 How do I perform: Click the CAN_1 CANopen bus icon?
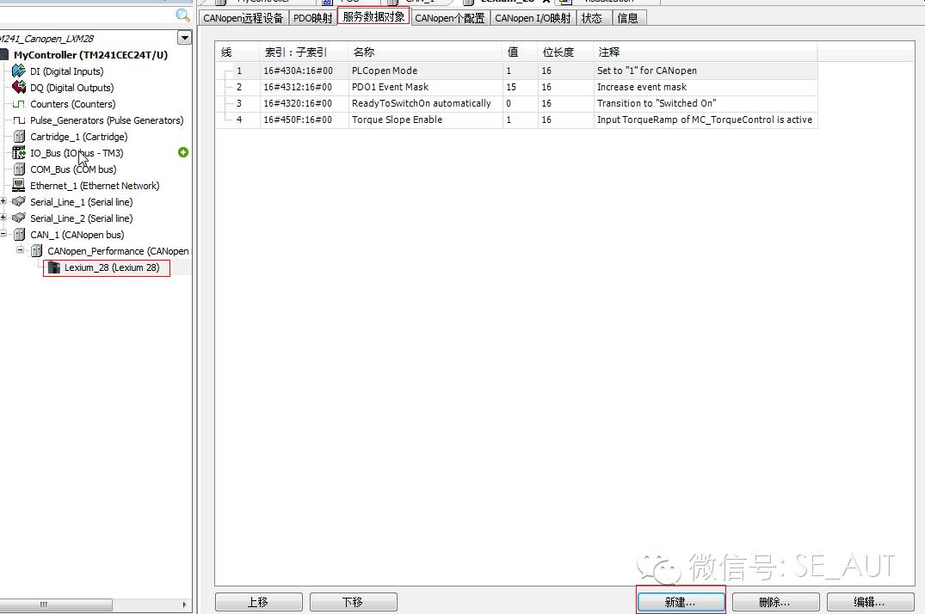(19, 234)
